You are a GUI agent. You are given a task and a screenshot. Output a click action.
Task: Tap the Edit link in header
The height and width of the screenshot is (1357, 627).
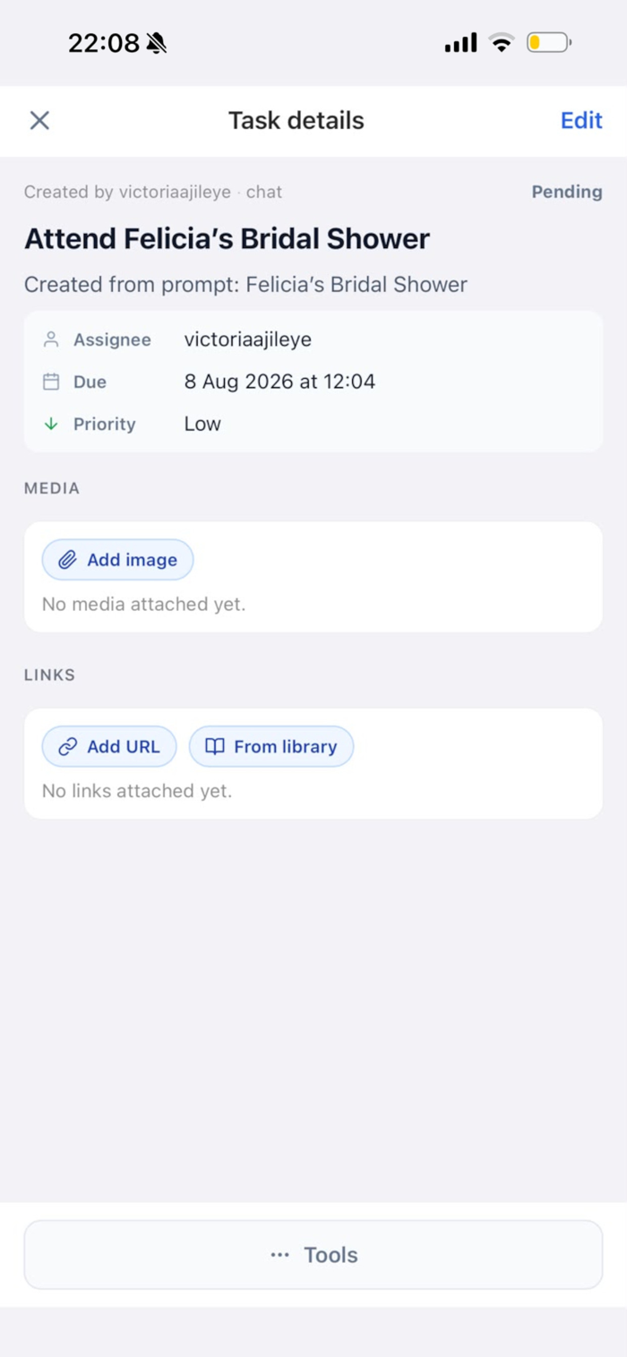click(x=581, y=121)
